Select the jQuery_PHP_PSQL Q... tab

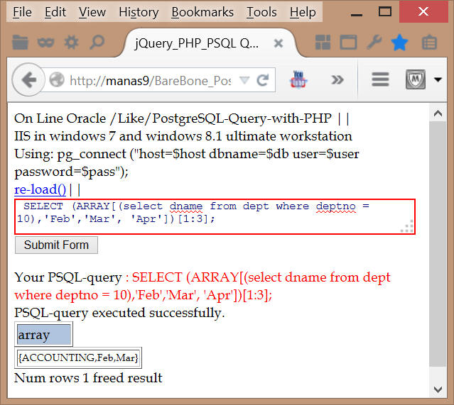point(208,43)
